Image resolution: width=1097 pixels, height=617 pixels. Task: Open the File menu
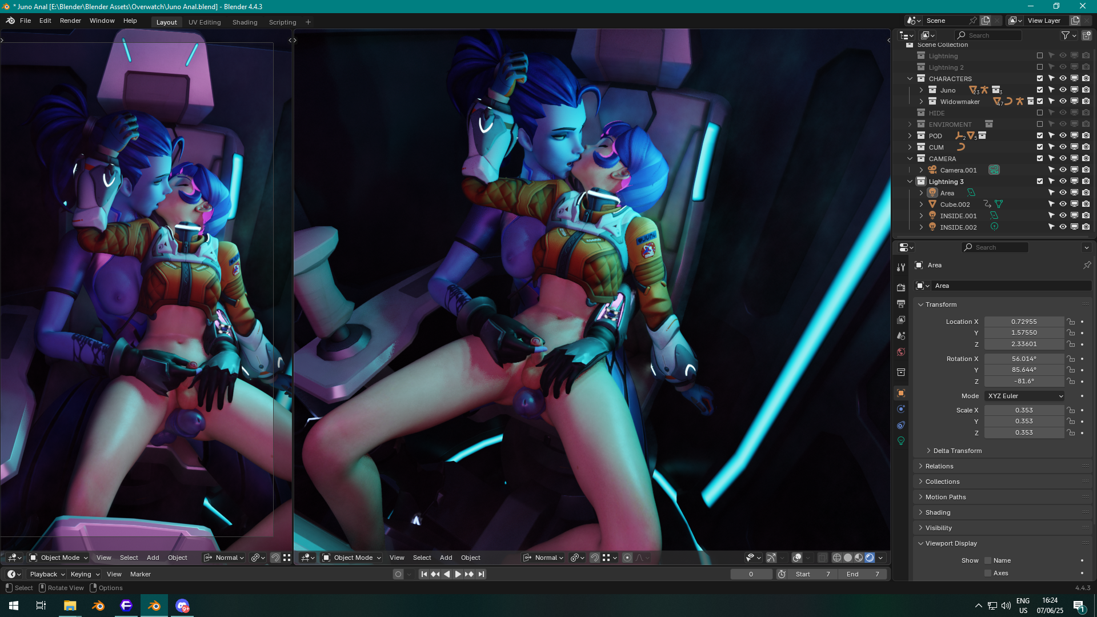[25, 21]
